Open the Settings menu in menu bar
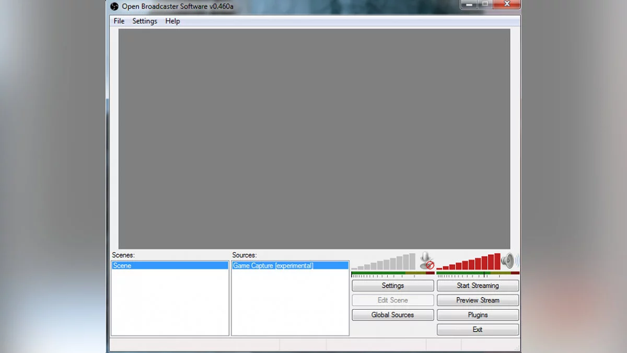627x353 pixels. point(145,21)
